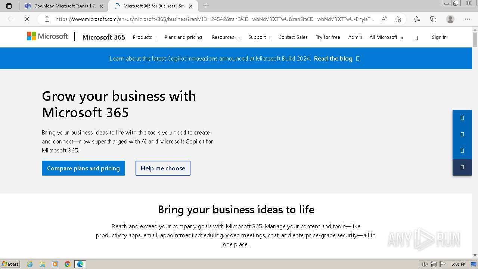
Task: Open media player from taskbar
Action: pyautogui.click(x=55, y=264)
